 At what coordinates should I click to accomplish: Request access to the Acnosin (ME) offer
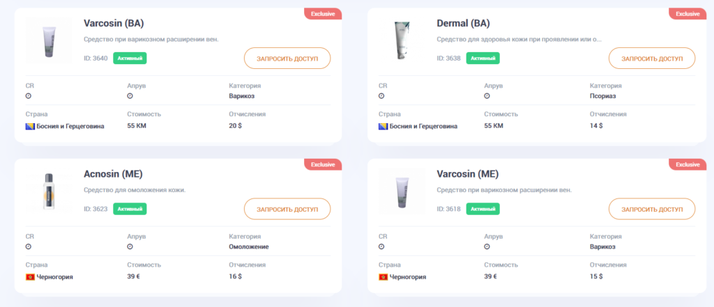click(287, 209)
